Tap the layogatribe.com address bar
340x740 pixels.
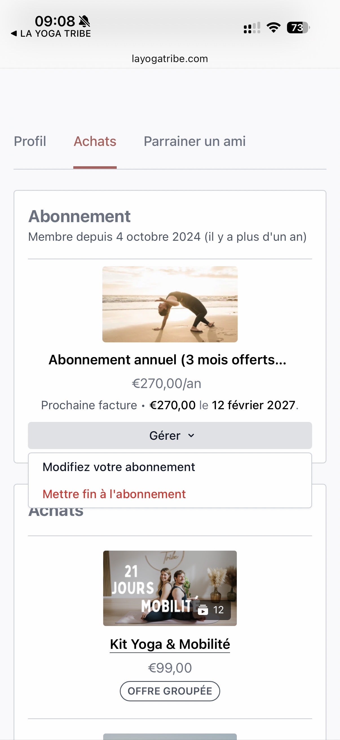170,59
